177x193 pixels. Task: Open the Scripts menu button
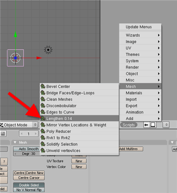[129, 125]
